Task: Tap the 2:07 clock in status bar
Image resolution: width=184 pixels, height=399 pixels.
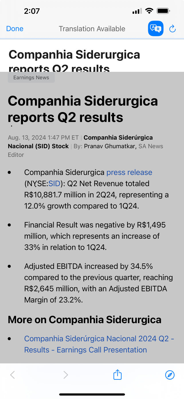Action: 32,11
